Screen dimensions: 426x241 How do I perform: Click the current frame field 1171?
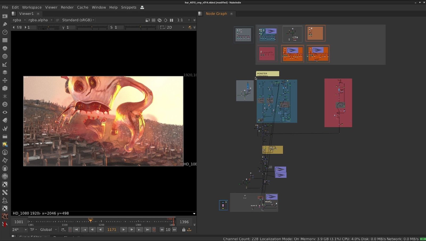(x=112, y=230)
